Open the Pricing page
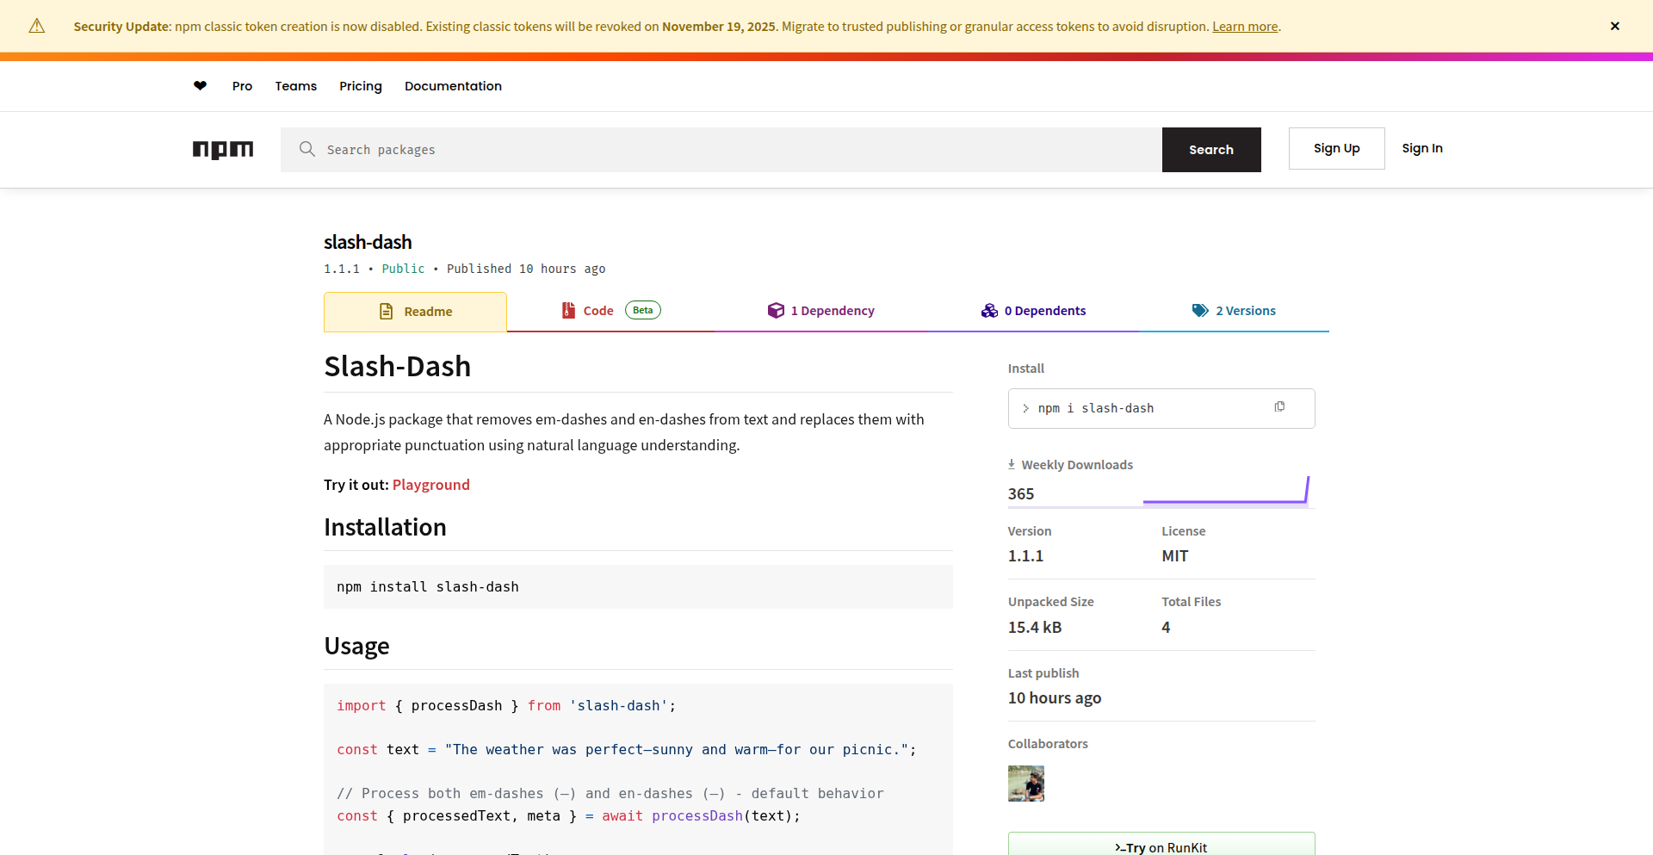 pos(360,86)
